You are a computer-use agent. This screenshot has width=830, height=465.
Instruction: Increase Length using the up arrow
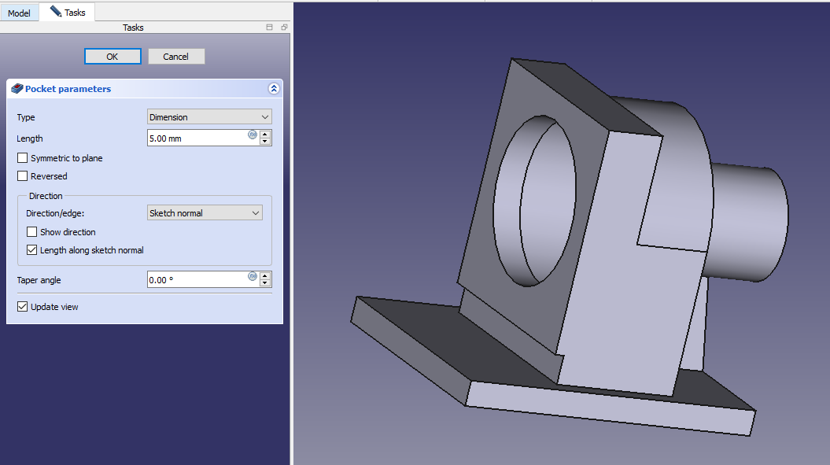(x=265, y=135)
